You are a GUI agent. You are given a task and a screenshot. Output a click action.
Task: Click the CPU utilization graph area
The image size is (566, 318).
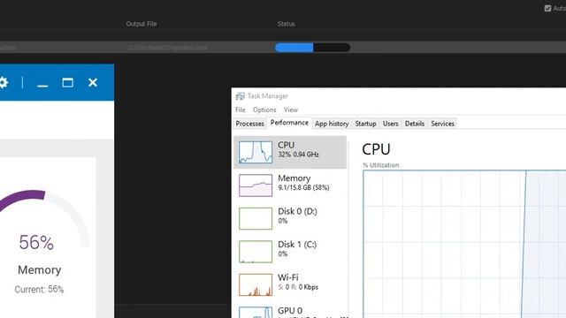464,244
